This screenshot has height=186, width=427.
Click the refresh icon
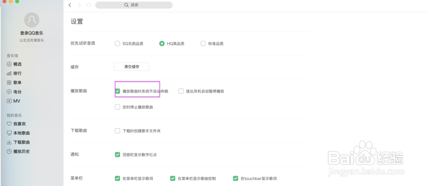pyautogui.click(x=89, y=5)
